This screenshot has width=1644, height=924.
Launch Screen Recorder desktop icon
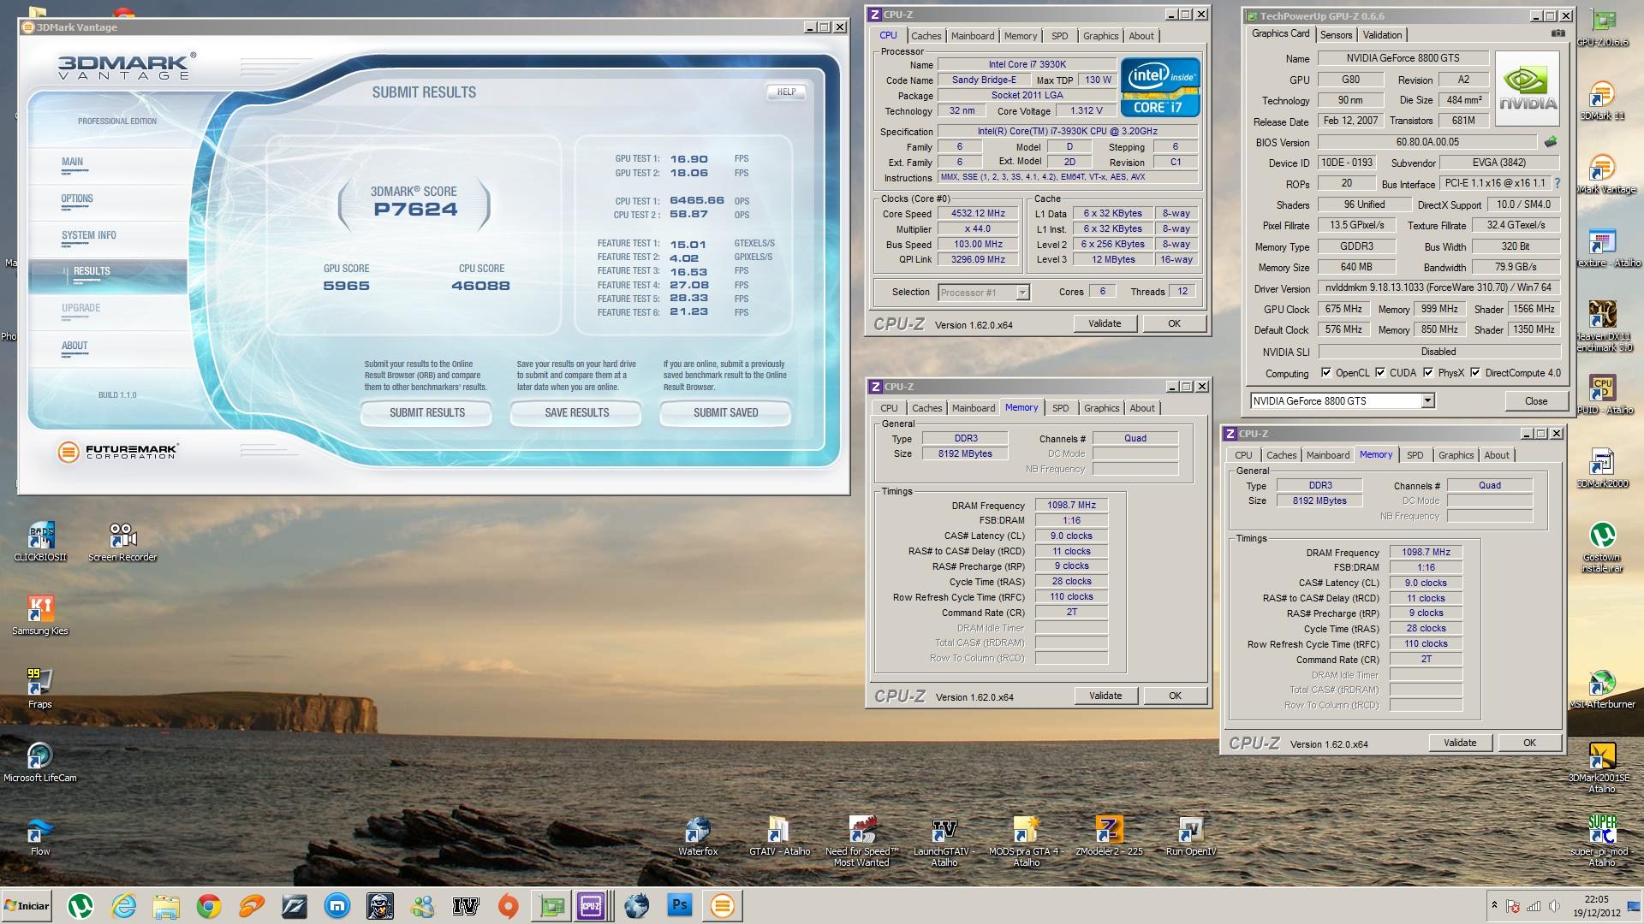pos(122,542)
